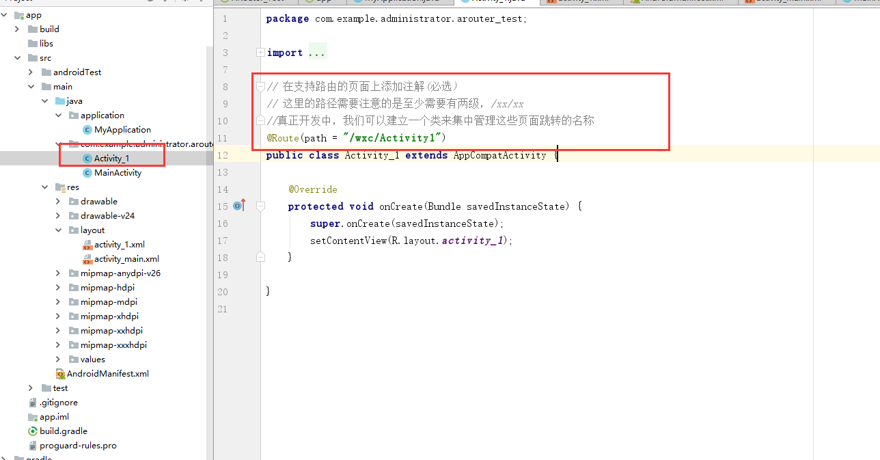Click the package name on line 1
The height and width of the screenshot is (460, 880).
coord(420,18)
